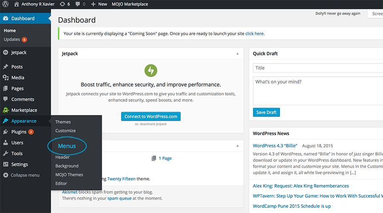
Task: Click the Jetpack icon in the sidebar
Action: pos(6,52)
